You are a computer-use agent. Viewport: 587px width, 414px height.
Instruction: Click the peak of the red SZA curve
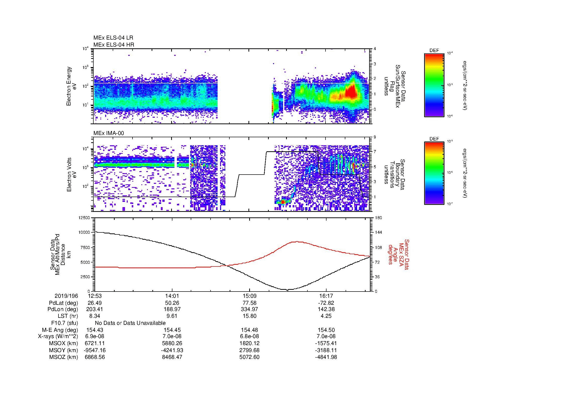click(x=297, y=242)
